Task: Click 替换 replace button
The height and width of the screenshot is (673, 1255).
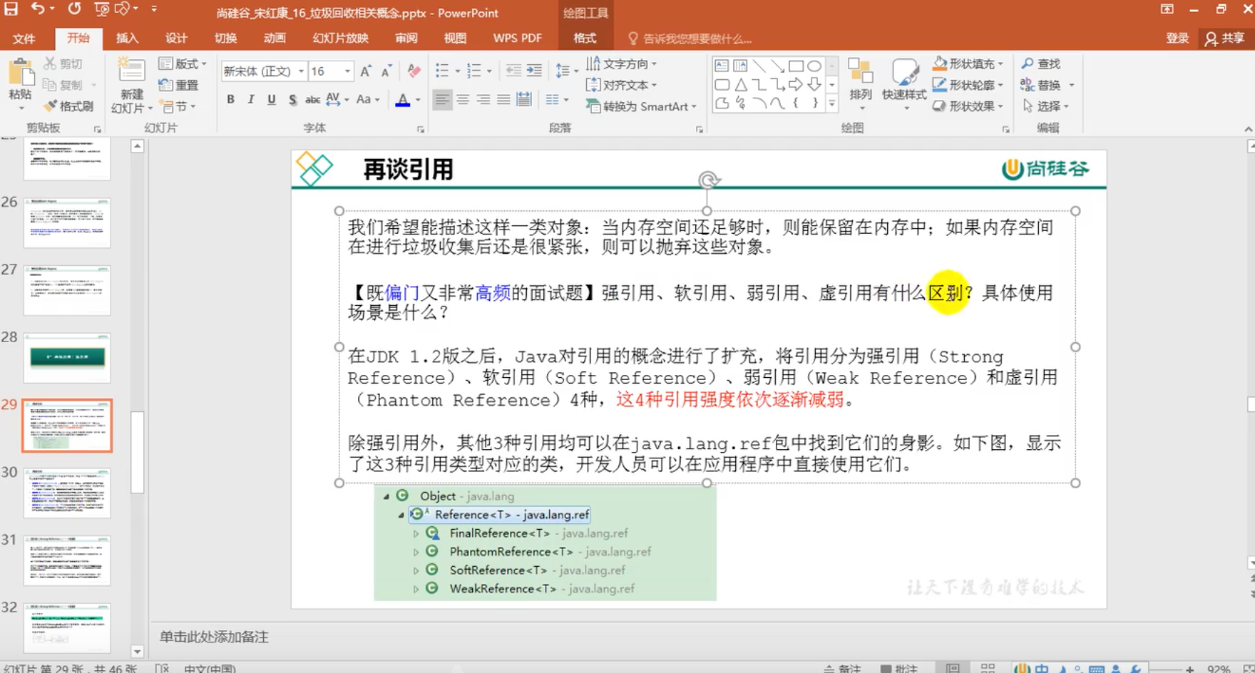Action: (1047, 85)
